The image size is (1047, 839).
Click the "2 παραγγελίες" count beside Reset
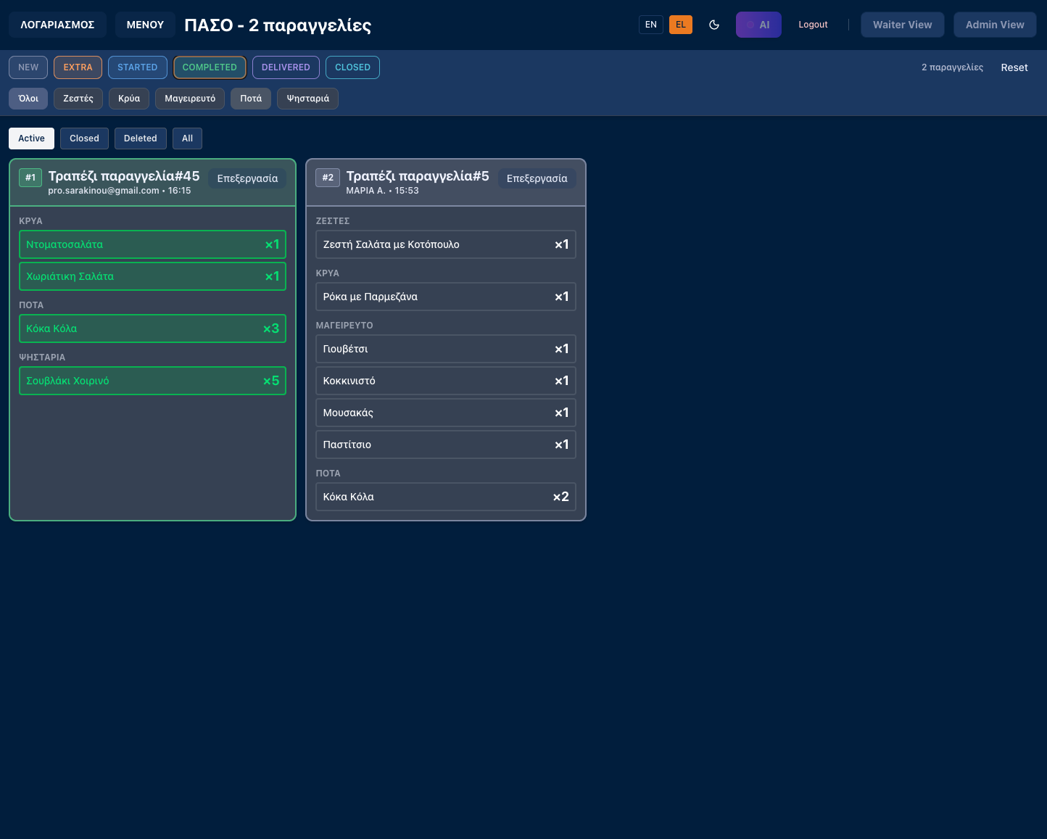coord(952,67)
